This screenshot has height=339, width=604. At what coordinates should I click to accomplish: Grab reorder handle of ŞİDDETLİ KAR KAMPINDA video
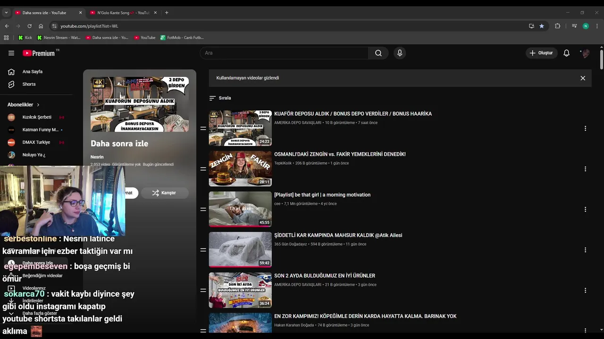click(203, 250)
